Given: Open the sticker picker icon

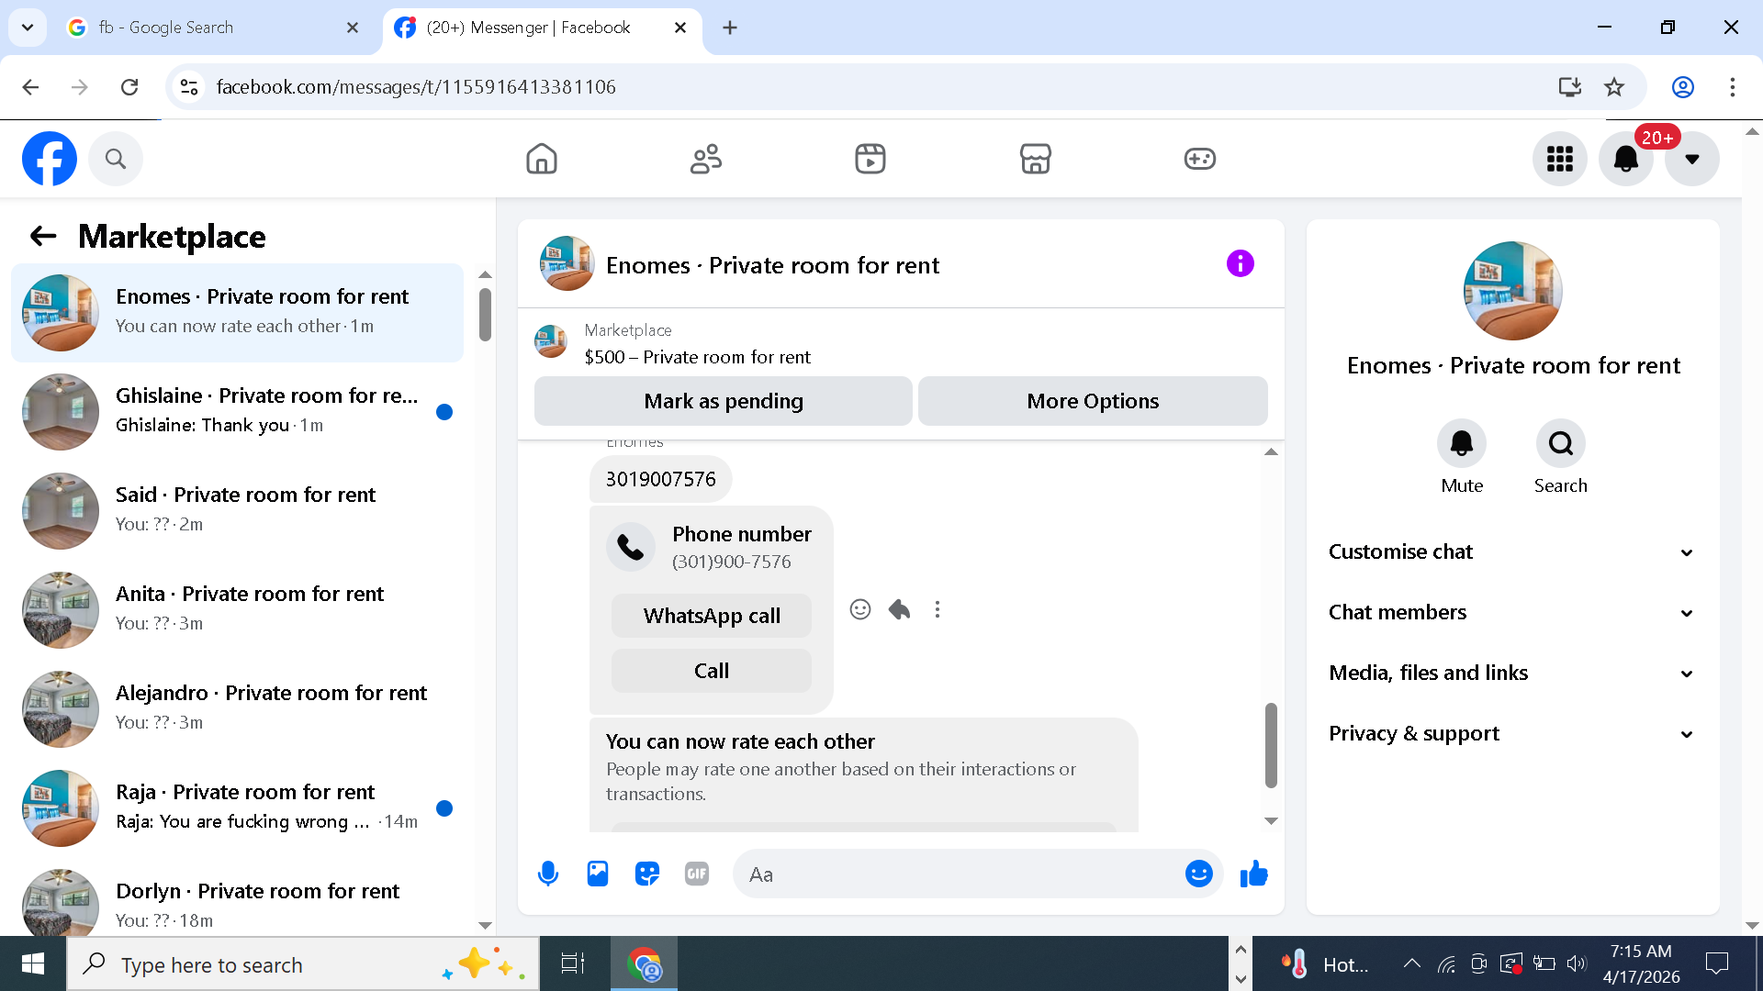Looking at the screenshot, I should point(647,874).
